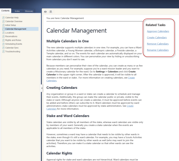Open the Reservations topic
The width and height of the screenshot is (179, 161).
click(11, 36)
